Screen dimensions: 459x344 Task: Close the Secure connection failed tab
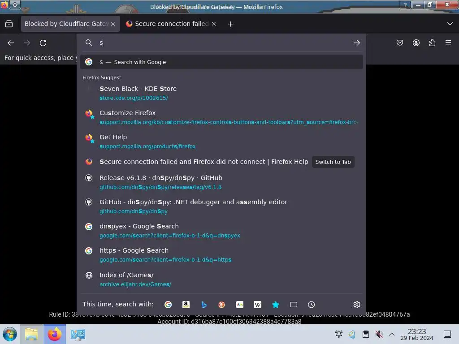214,24
